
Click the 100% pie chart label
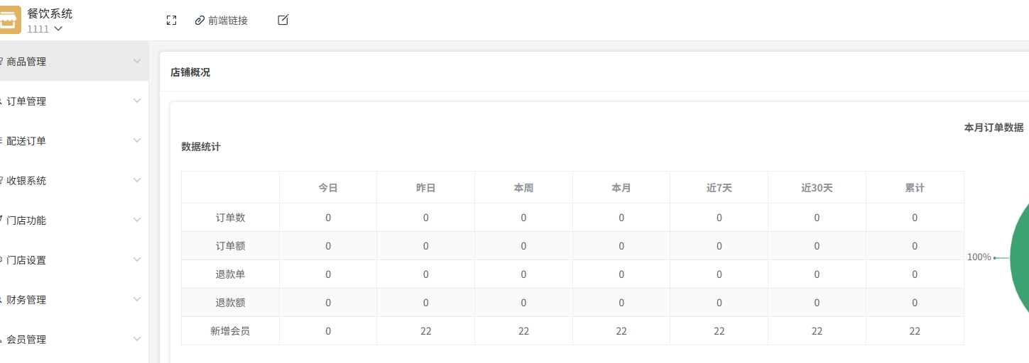pyautogui.click(x=979, y=257)
